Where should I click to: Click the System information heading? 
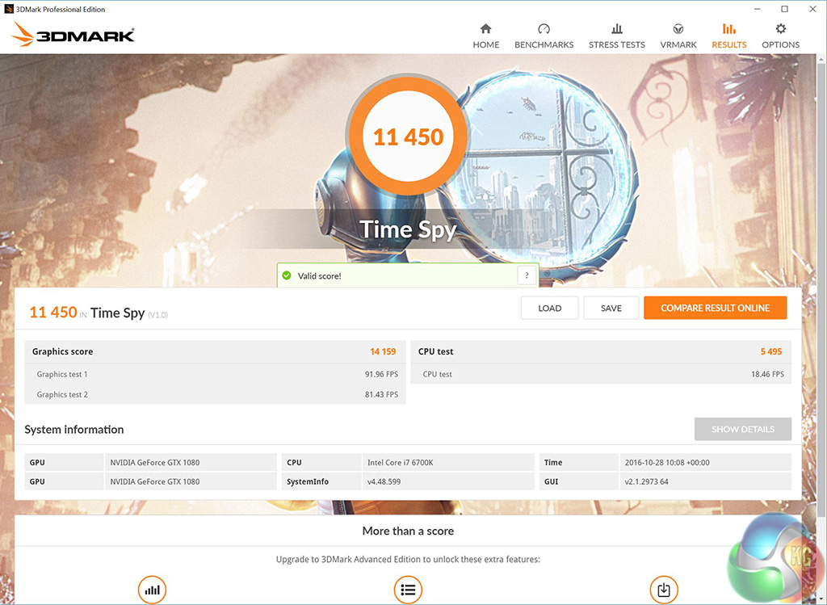[73, 430]
